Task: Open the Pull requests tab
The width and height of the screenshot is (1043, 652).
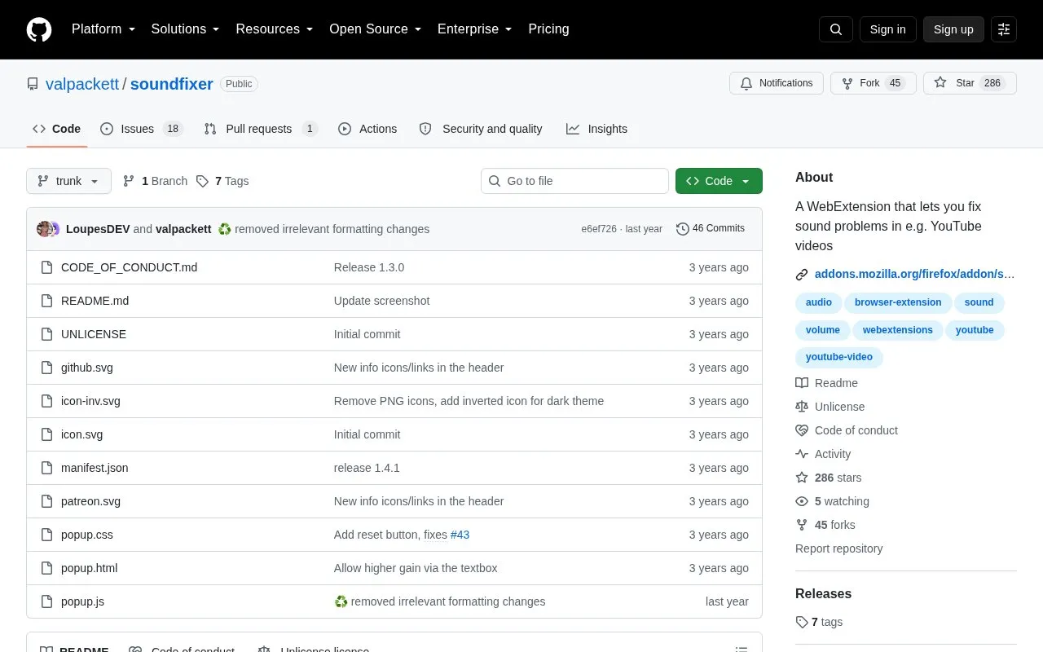Action: [x=260, y=129]
